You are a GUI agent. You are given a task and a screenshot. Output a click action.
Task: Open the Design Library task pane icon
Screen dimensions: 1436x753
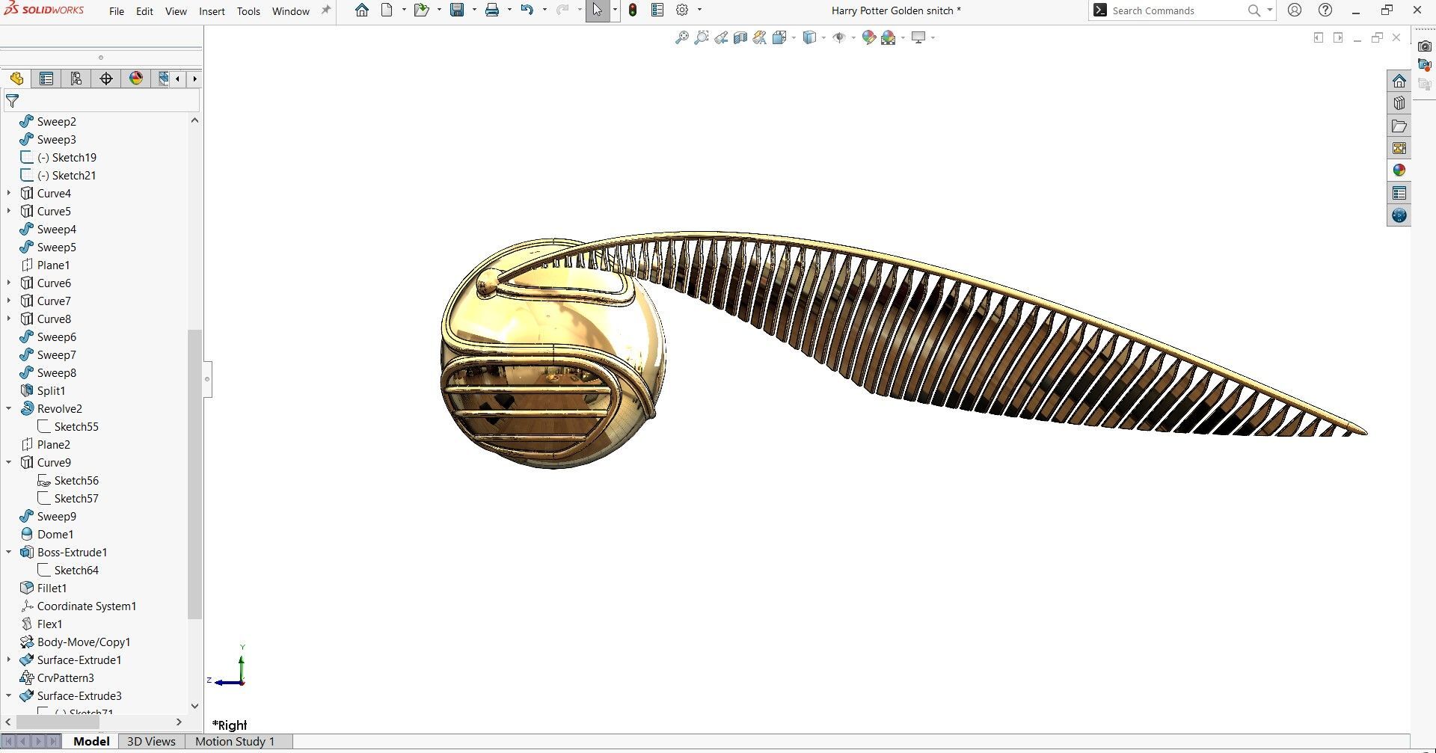tap(1399, 103)
